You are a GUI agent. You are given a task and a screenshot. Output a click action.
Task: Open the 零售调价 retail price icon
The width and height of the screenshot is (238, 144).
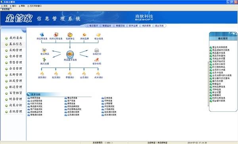(x=70, y=74)
